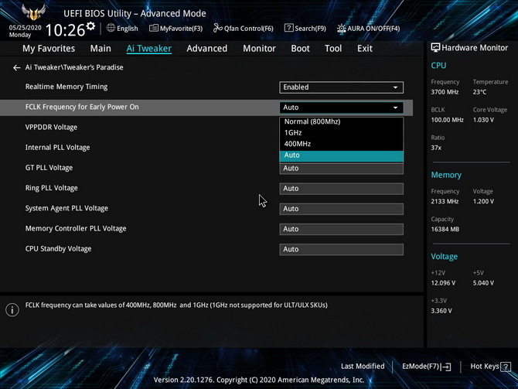Screen dimensions: 518x389
Task: Open Search(F9)
Action: pyautogui.click(x=305, y=29)
